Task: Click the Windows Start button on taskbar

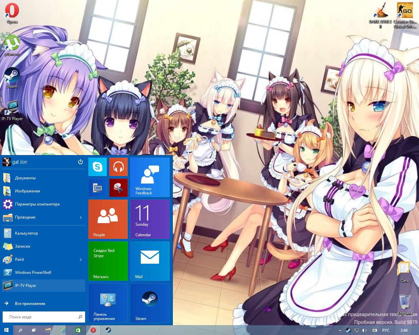Action: pyautogui.click(x=6, y=330)
